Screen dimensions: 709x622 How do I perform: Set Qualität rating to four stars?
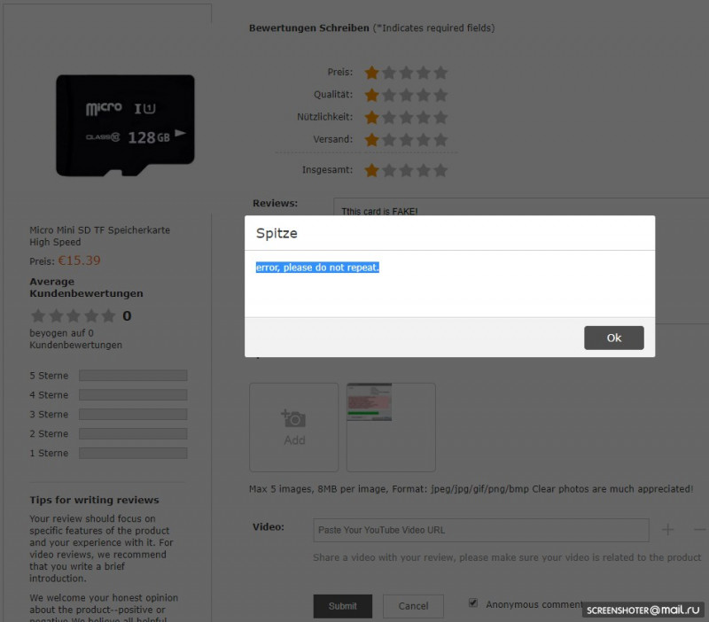tap(424, 95)
